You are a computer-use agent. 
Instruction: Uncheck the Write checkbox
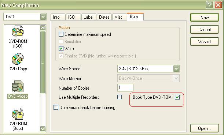pos(61,48)
